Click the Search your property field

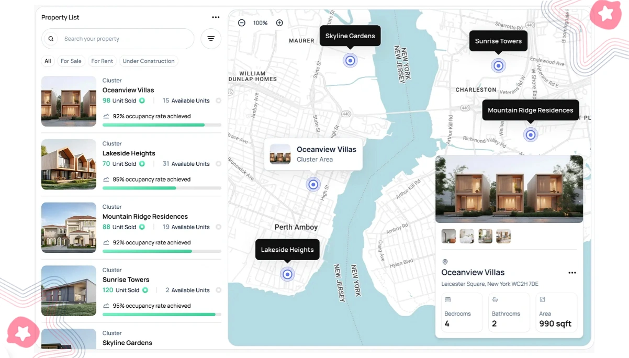[118, 39]
